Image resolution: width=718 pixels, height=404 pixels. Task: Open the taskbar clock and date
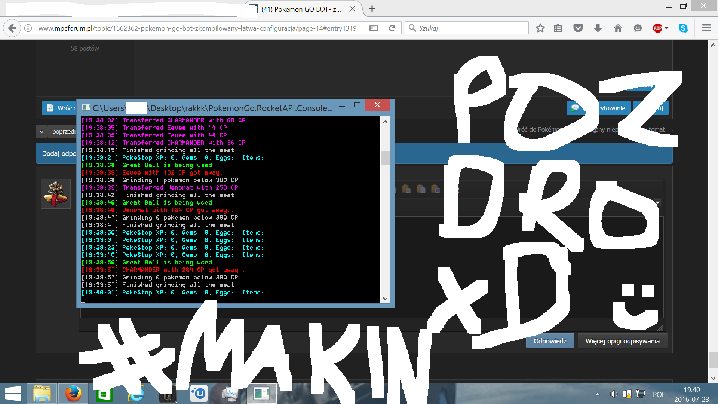(692, 394)
